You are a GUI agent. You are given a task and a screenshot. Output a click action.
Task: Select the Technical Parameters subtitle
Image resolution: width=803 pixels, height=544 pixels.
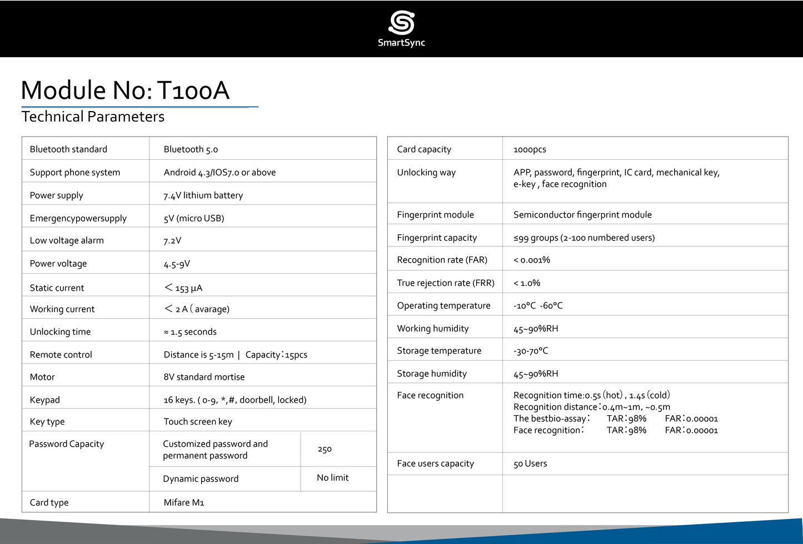tap(92, 117)
